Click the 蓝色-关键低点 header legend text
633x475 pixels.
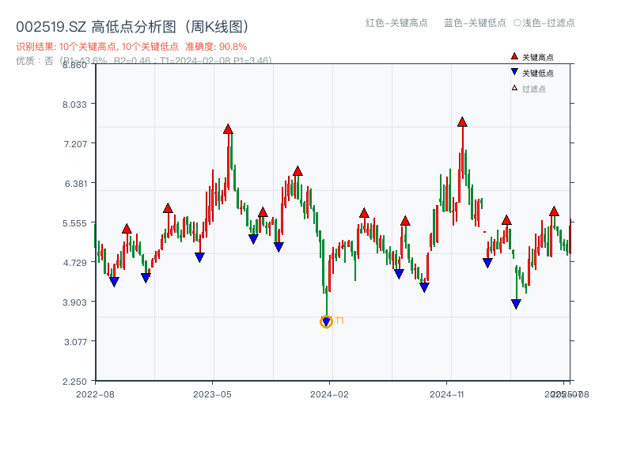pyautogui.click(x=475, y=23)
